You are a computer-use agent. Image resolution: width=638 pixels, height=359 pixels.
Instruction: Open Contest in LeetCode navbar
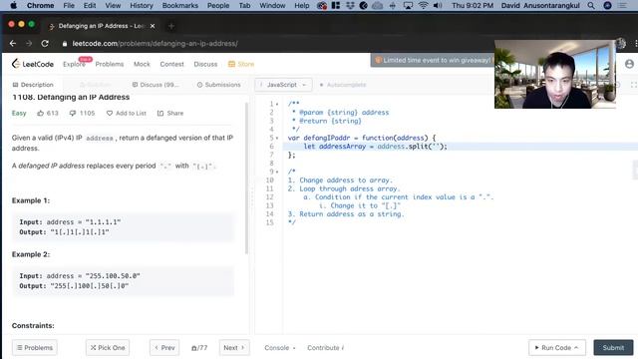[x=171, y=64]
